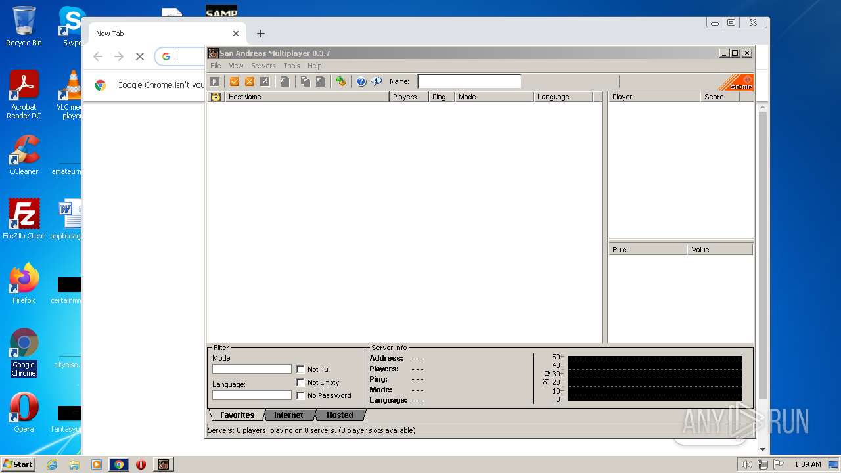The width and height of the screenshot is (841, 473).
Task: Sort servers by the HostName column header
Action: 307,97
